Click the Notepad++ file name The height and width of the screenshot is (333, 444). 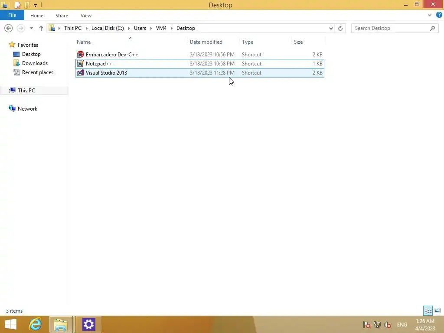(x=99, y=63)
